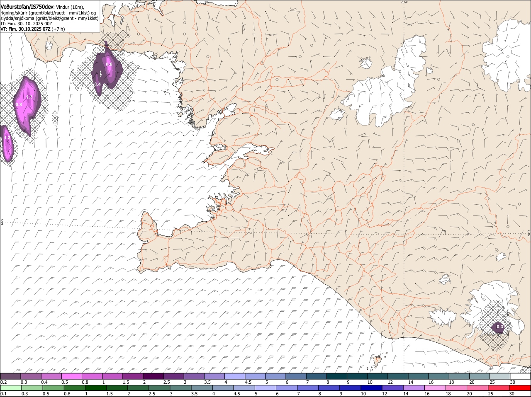Image resolution: width=531 pixels, height=397 pixels.
Task: Select the lavender snow swatch starting at 4
Action: [x=235, y=376]
